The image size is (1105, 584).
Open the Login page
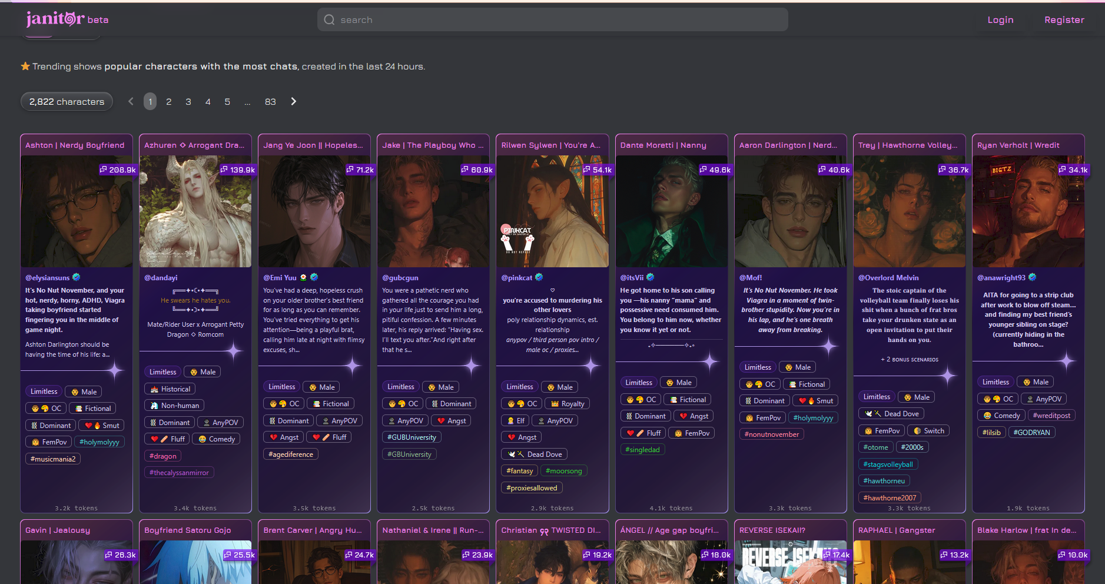1000,19
